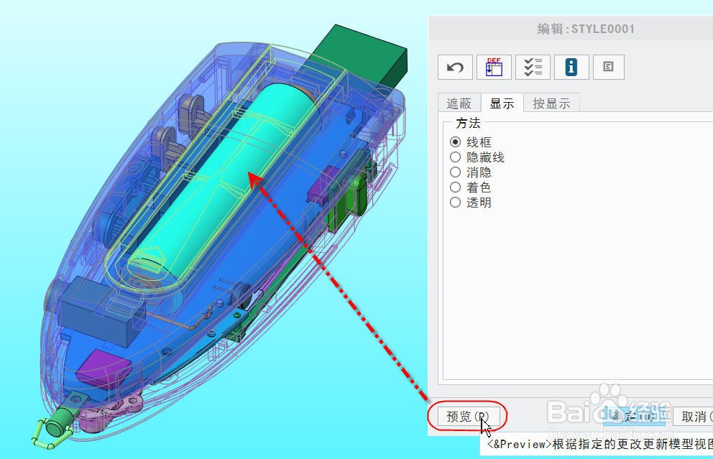Switch to the 显示 tab

coord(502,103)
